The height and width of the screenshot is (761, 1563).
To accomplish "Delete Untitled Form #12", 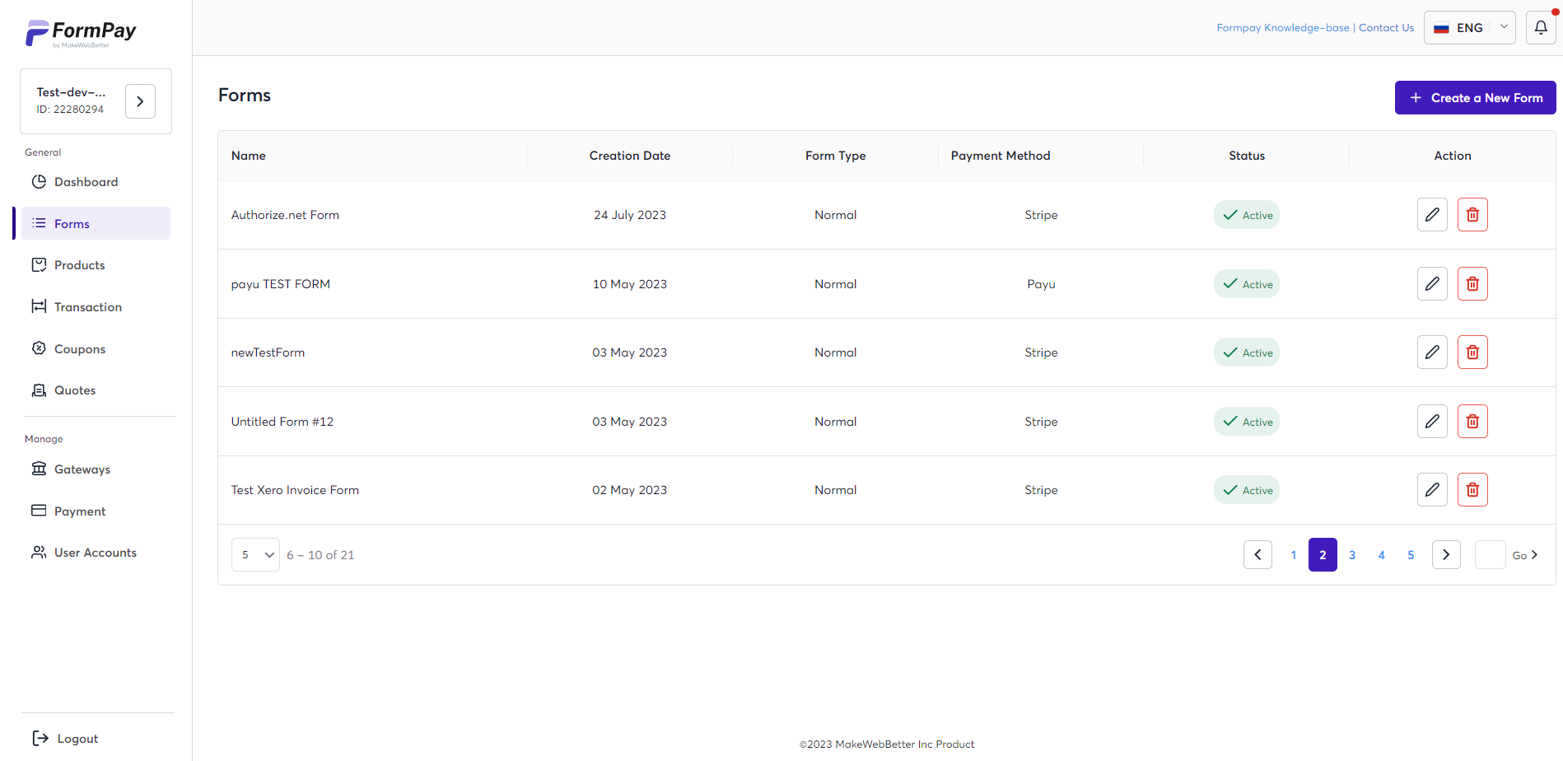I will click(1472, 422).
